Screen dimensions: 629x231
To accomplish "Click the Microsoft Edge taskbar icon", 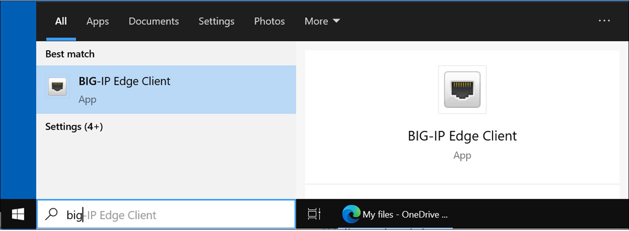I will click(x=351, y=214).
